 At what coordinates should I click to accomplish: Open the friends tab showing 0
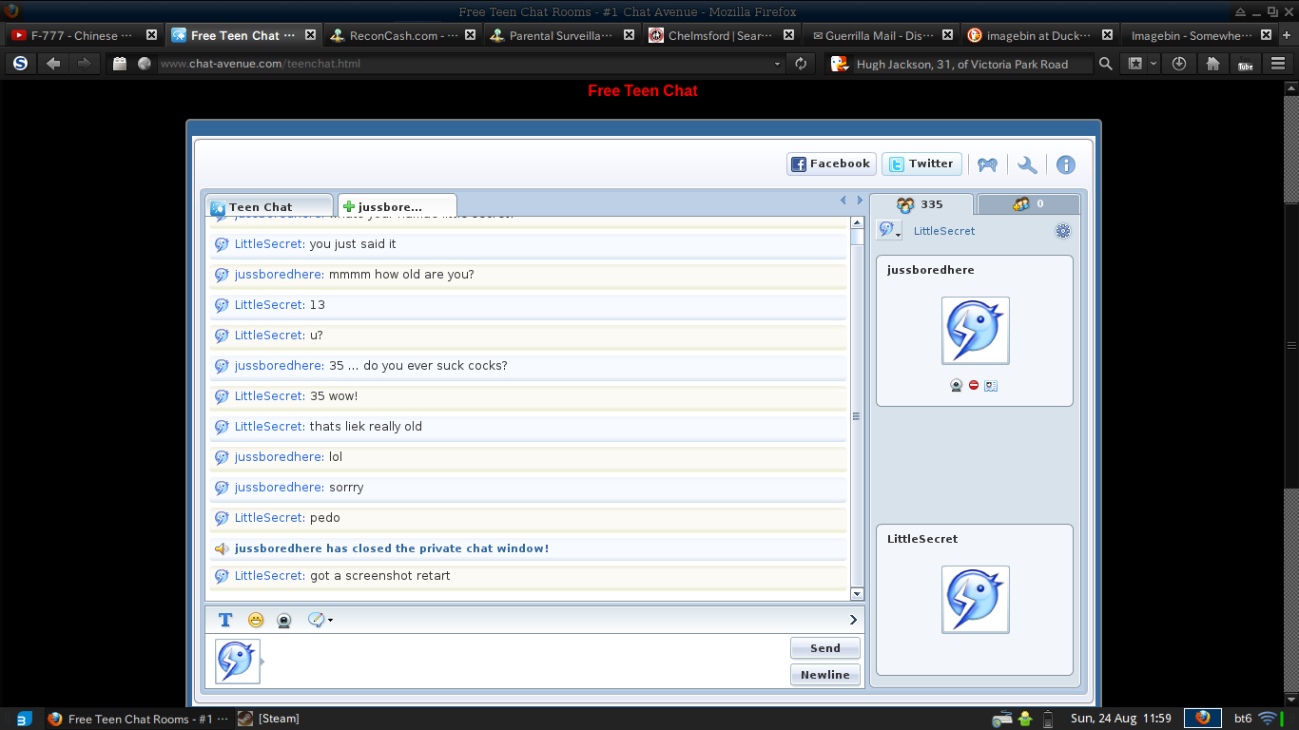[1029, 204]
